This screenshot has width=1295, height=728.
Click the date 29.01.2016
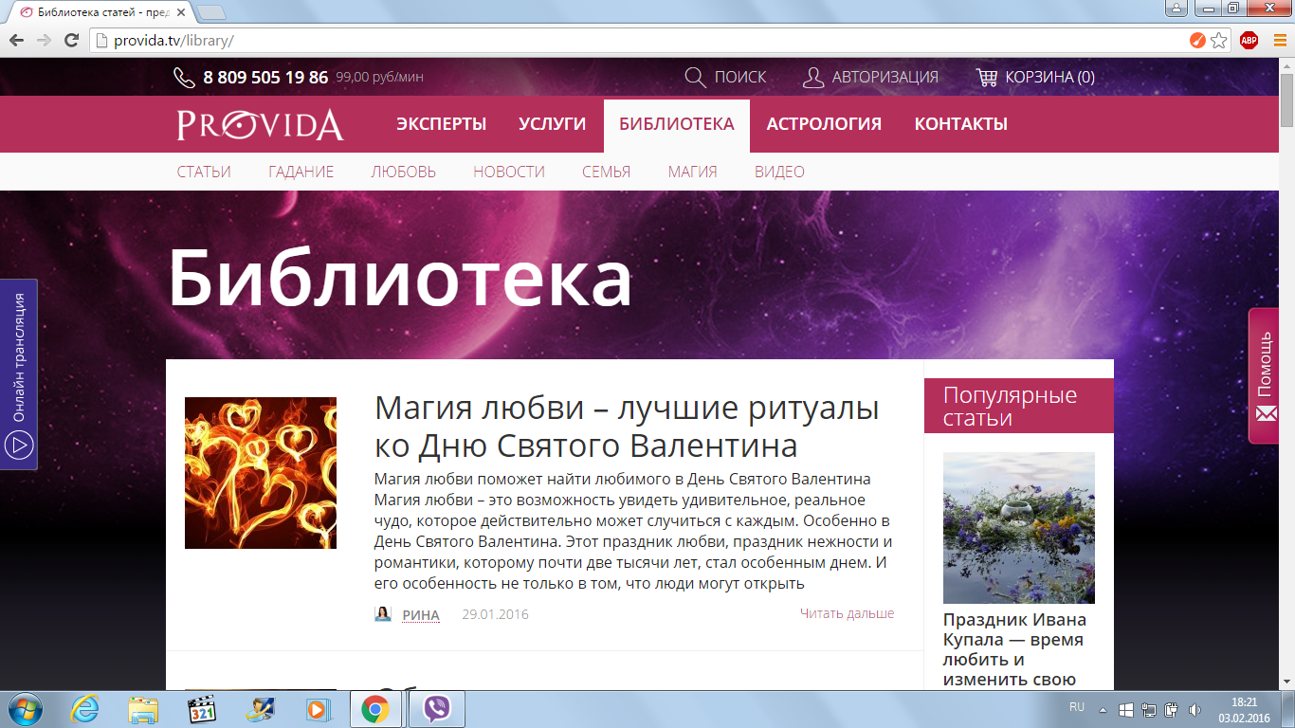(x=495, y=614)
